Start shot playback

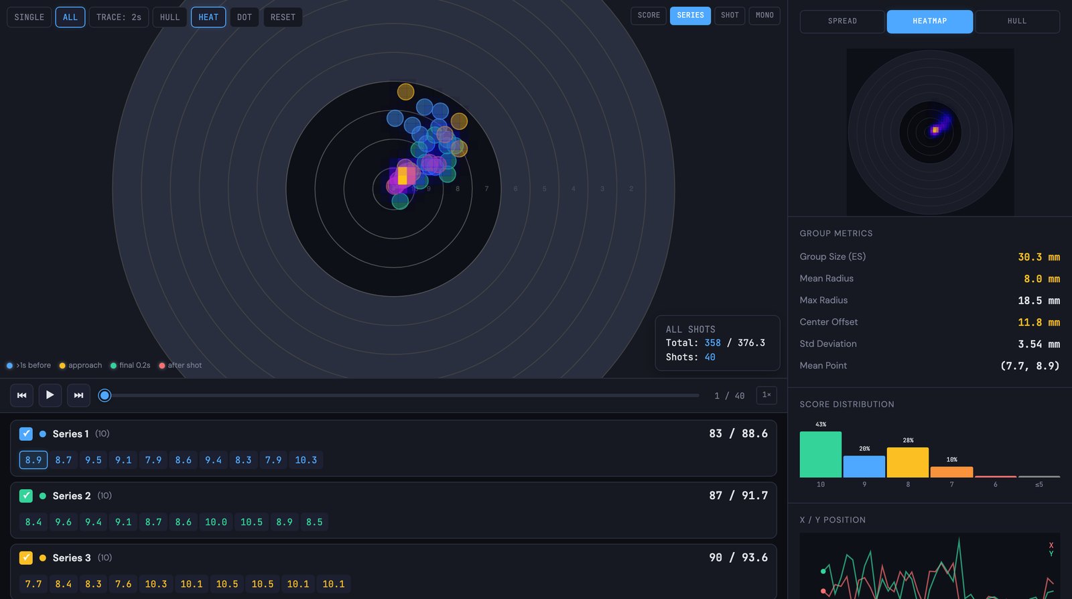(50, 395)
